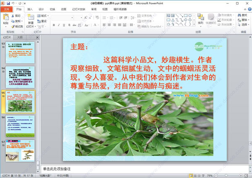Switch to Reading view icon in status bar
This screenshot has width=252, height=178.
(x=199, y=176)
